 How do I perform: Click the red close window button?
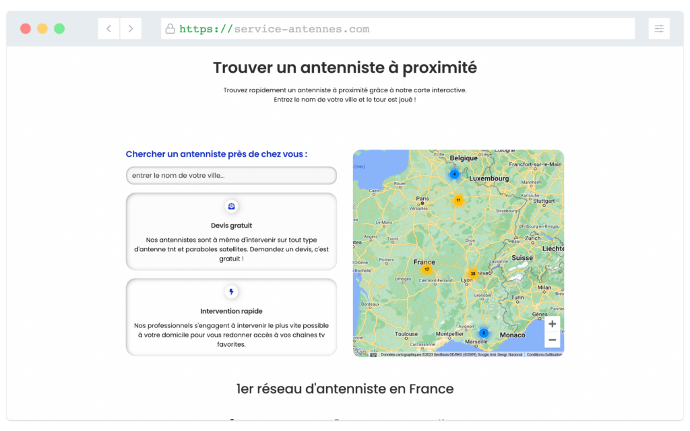pyautogui.click(x=26, y=28)
